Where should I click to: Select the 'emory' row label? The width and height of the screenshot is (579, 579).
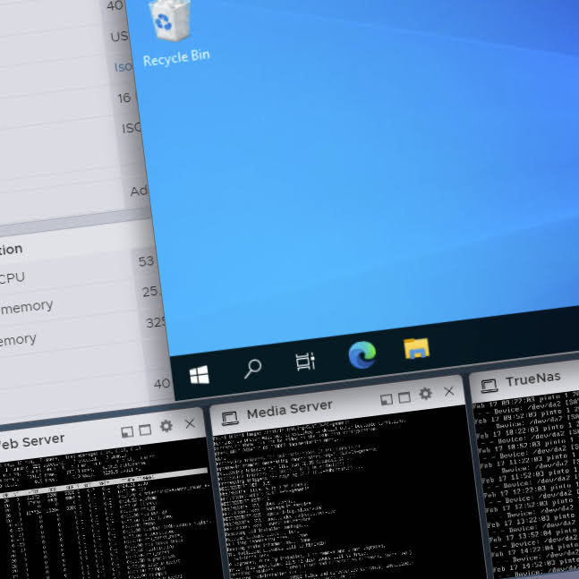[17, 340]
